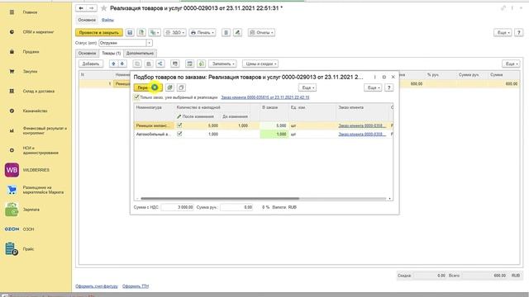The height and width of the screenshot is (297, 529).
Task: Switch to Файлы navigation link
Action: coord(107,20)
